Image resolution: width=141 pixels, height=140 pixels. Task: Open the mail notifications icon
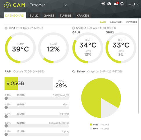coord(116,4)
